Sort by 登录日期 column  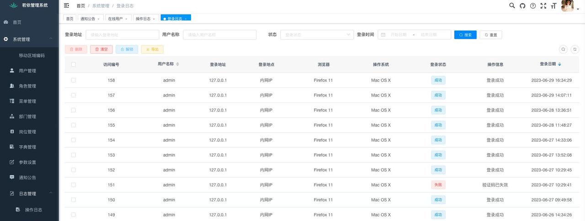pyautogui.click(x=559, y=64)
